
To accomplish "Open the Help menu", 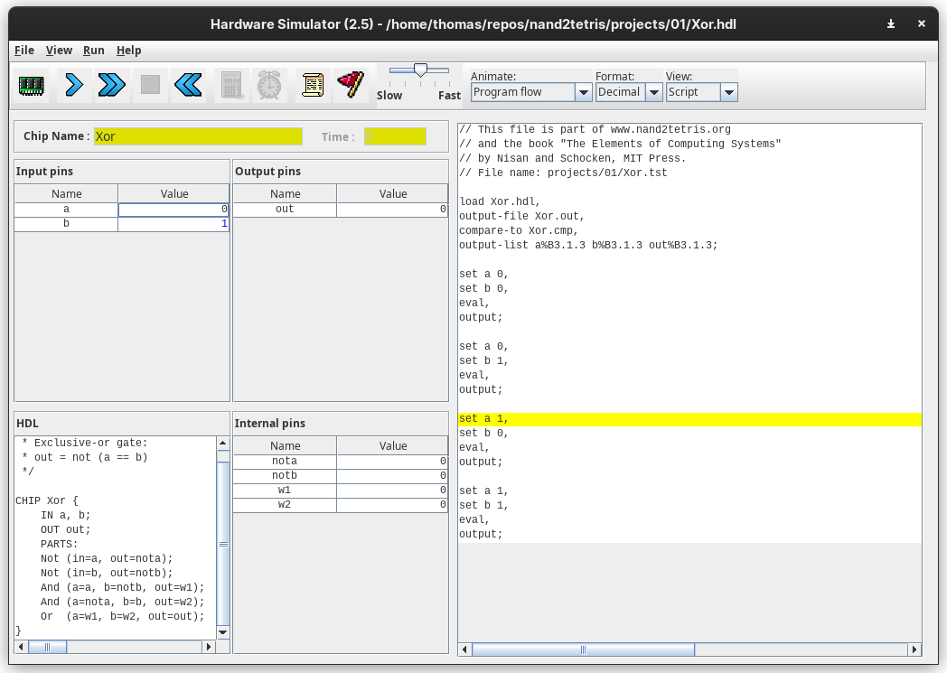I will coord(129,51).
